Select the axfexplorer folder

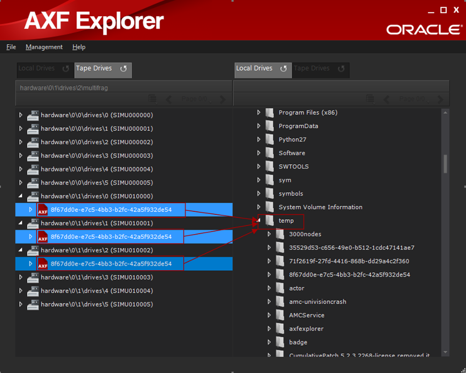click(306, 329)
